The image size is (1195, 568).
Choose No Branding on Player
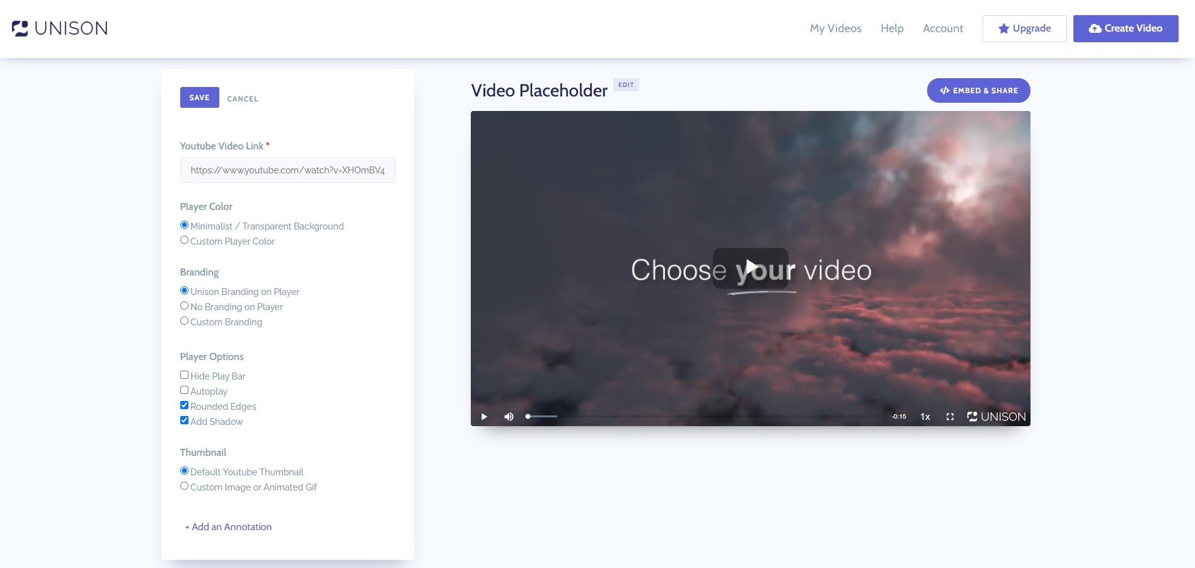tap(184, 305)
